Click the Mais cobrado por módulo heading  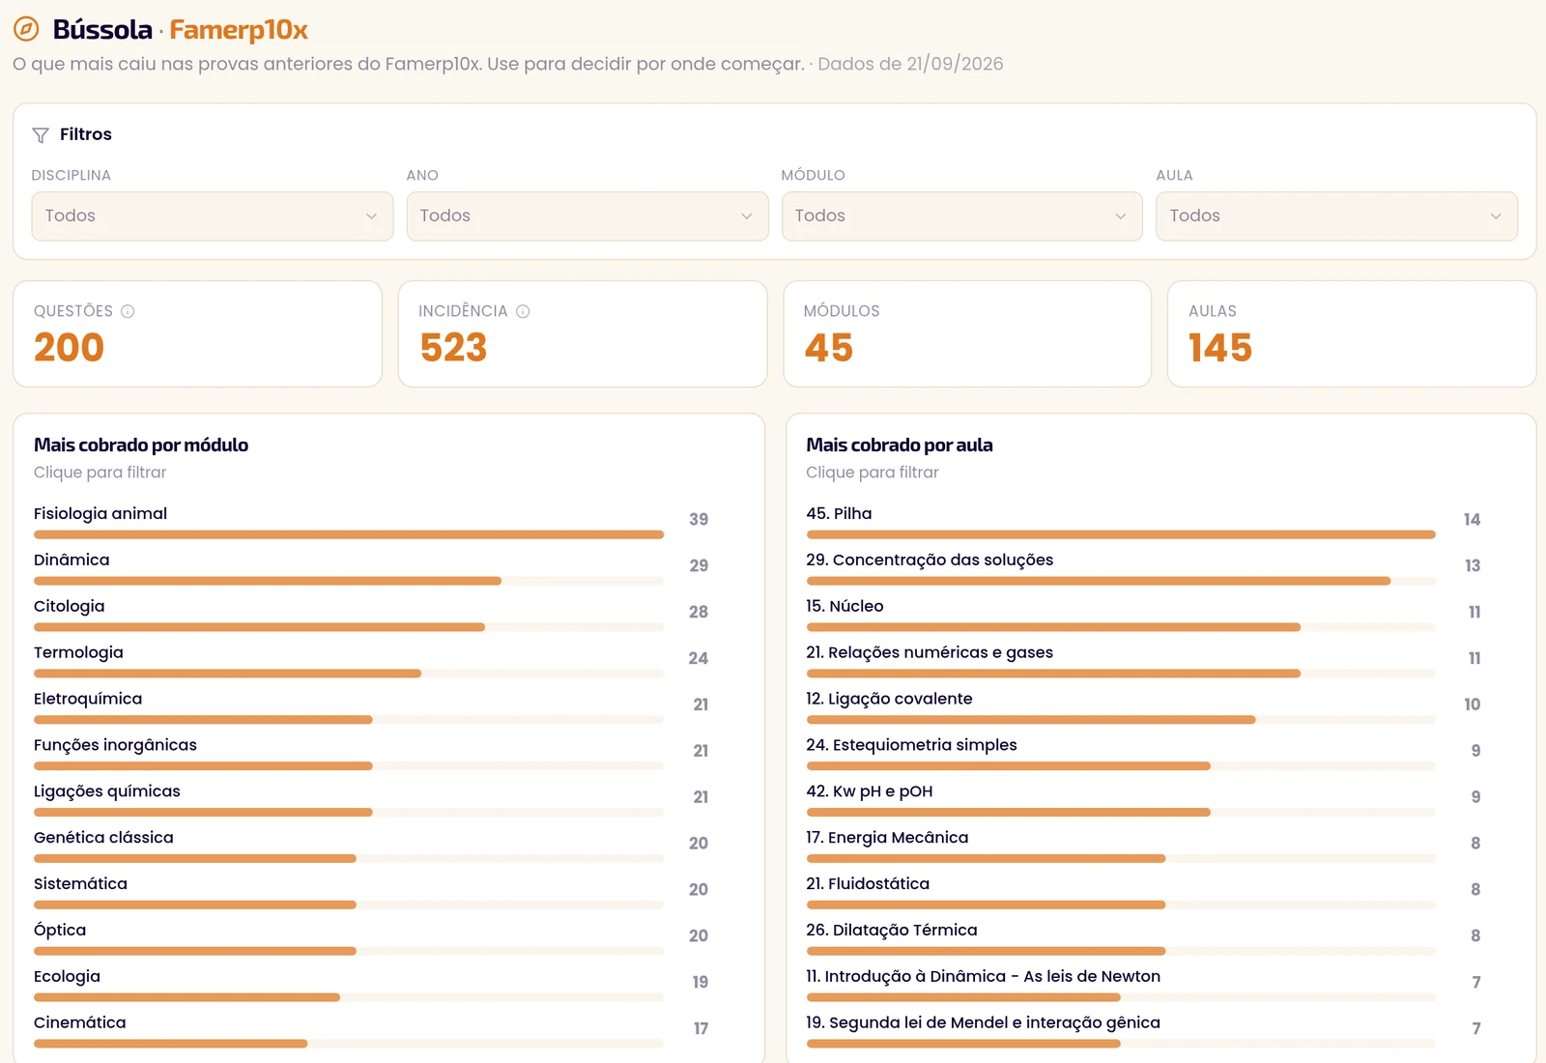(141, 445)
